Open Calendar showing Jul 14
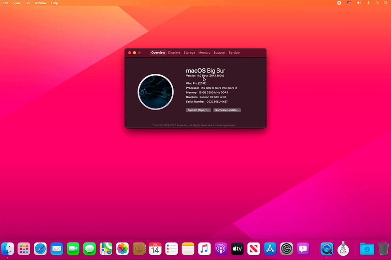391x260 pixels. point(155,249)
